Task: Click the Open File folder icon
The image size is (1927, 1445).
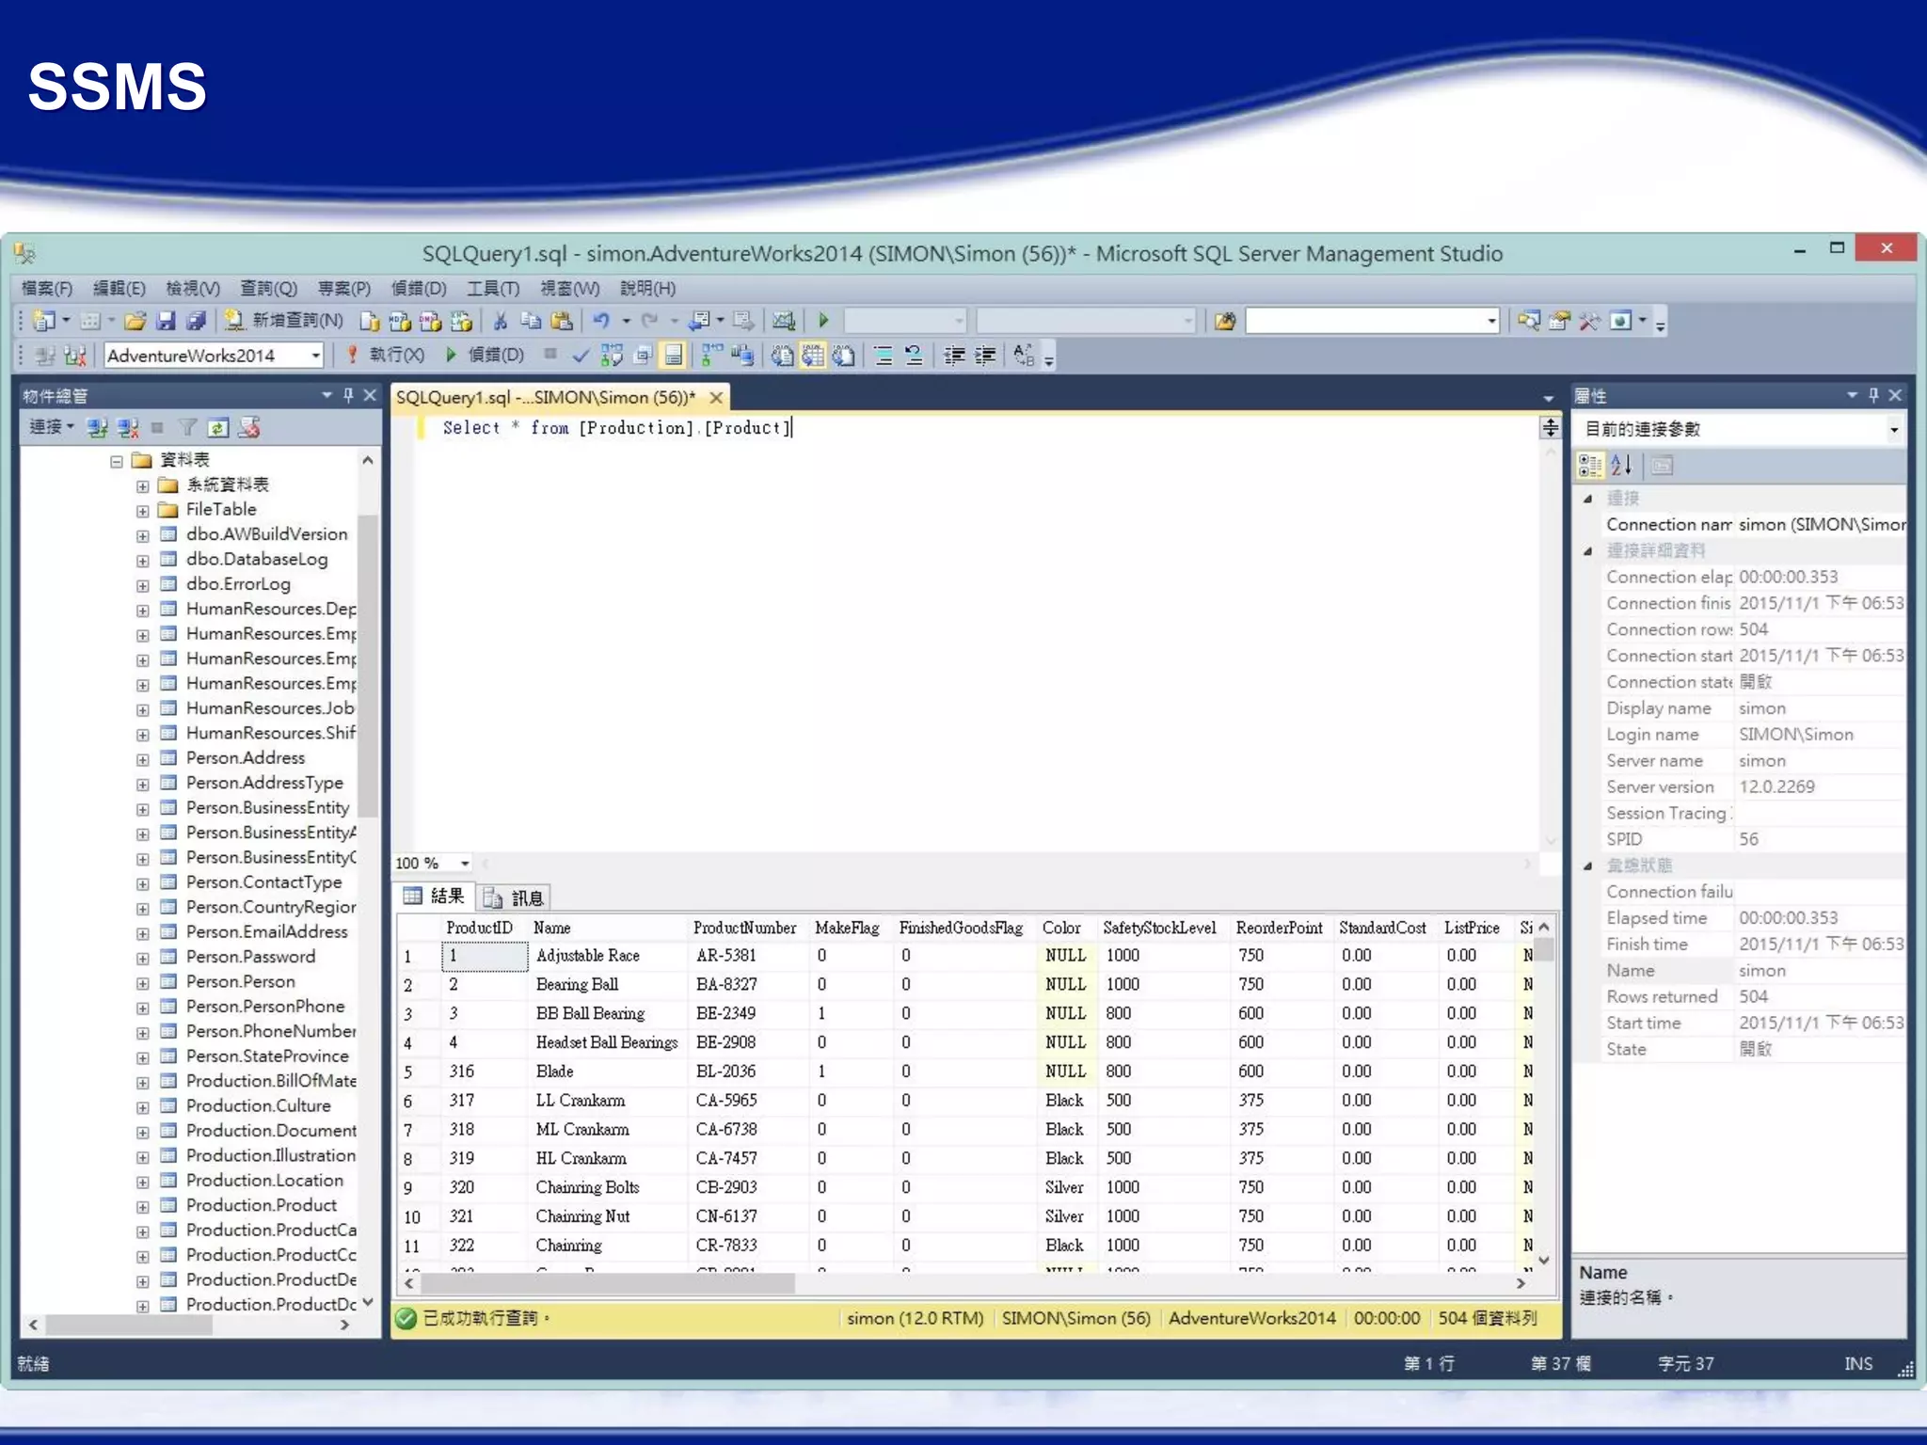Action: pyautogui.click(x=135, y=322)
